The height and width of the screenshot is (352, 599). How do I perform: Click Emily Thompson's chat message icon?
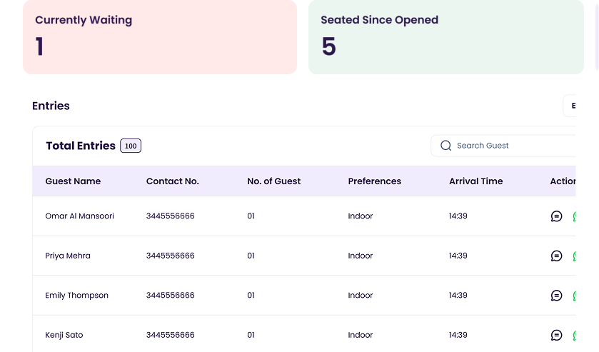[x=557, y=296]
